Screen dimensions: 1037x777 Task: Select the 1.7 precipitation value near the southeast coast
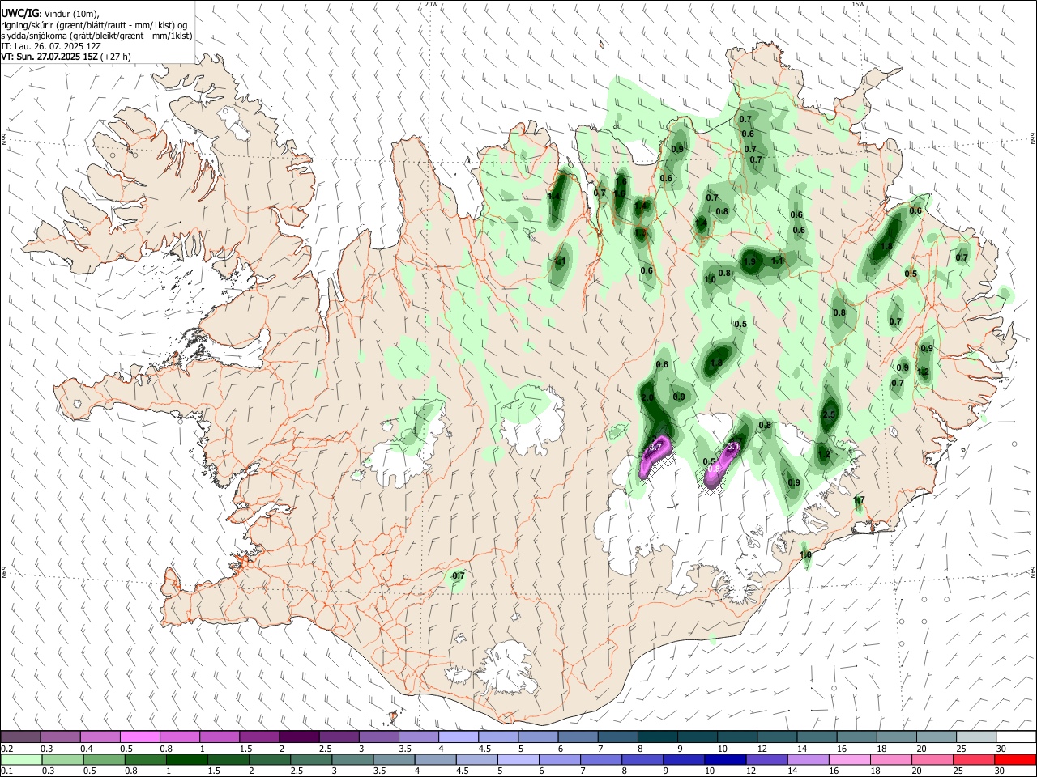click(x=859, y=500)
